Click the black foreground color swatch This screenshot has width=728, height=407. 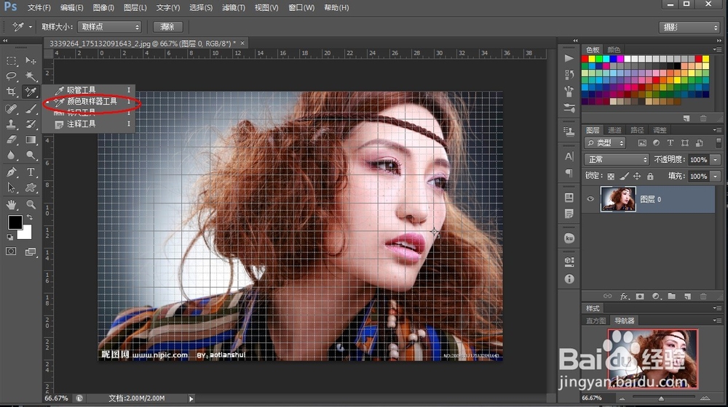click(x=13, y=222)
